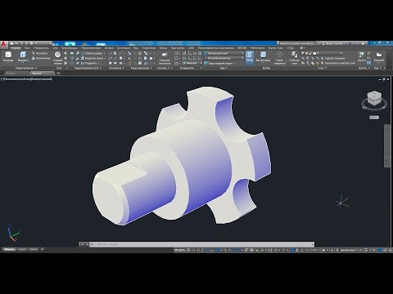393x294 pixels.
Task: Open Layer Properties (Свойства слоя) manager
Action: point(294,58)
